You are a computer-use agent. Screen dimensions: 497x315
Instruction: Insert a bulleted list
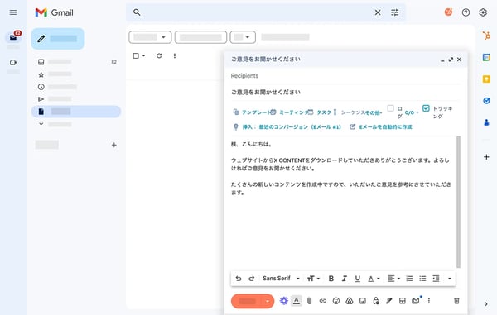422,279
